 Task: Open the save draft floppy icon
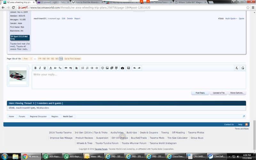click(x=129, y=68)
